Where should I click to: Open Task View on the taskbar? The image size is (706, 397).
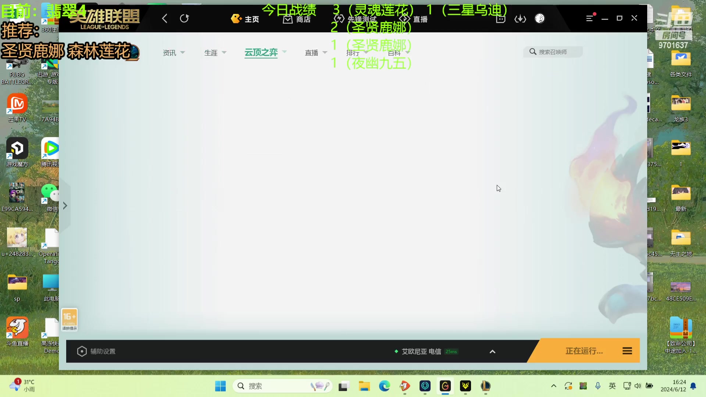343,386
